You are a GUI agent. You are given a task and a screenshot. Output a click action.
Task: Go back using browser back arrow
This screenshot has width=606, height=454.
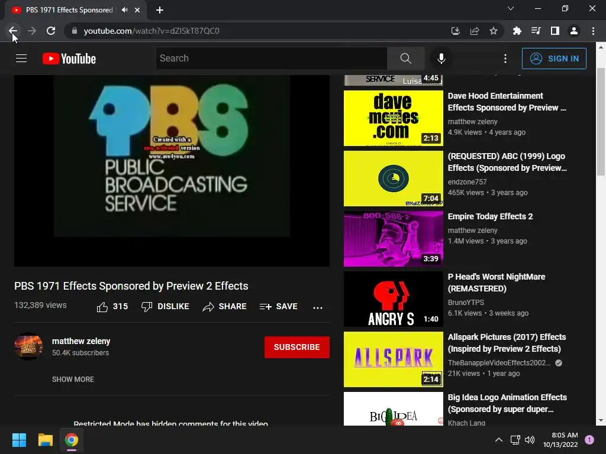[x=13, y=31]
